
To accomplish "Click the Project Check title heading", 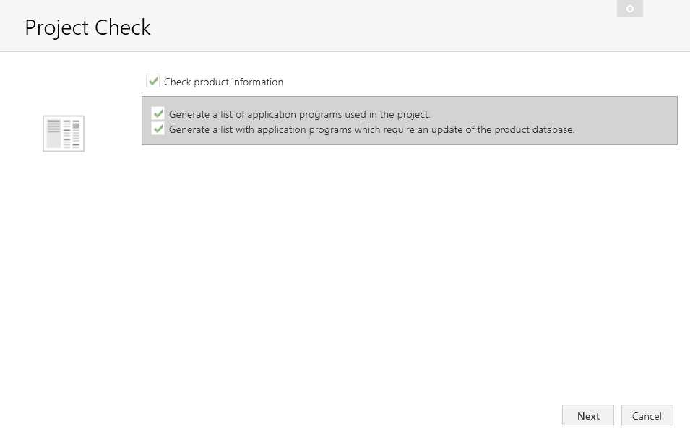I will tap(88, 27).
